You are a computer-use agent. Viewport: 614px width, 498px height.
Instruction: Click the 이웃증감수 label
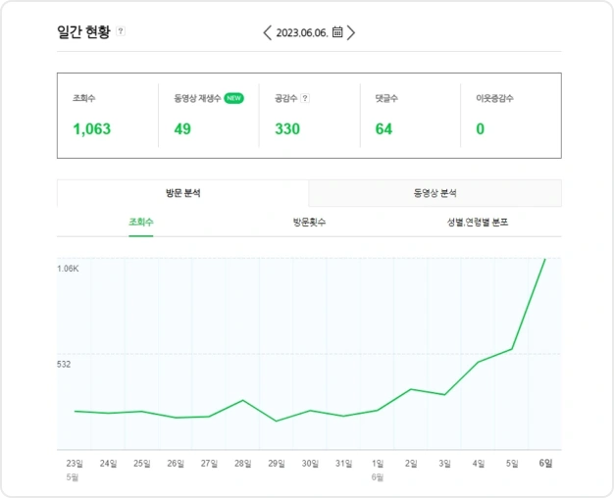click(494, 98)
